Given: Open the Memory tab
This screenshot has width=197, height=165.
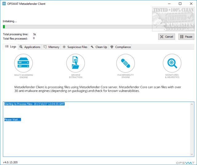Looking at the screenshot, I should click(51, 47).
